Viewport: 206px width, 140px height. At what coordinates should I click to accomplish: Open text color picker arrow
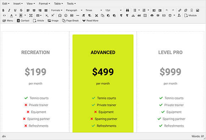point(16,15)
